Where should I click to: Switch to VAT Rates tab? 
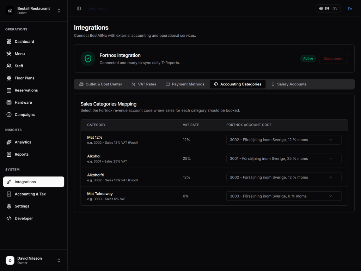coord(144,84)
